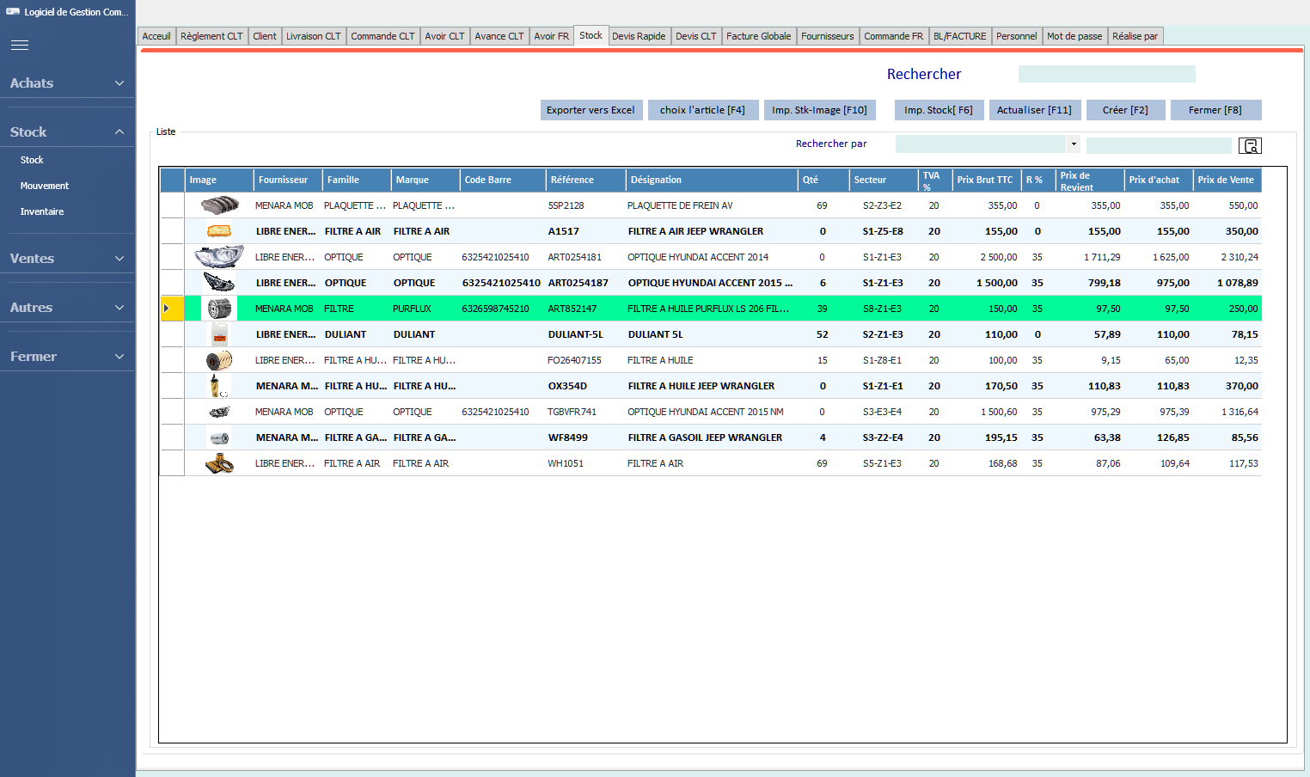Sort by the Référence column header

[586, 180]
